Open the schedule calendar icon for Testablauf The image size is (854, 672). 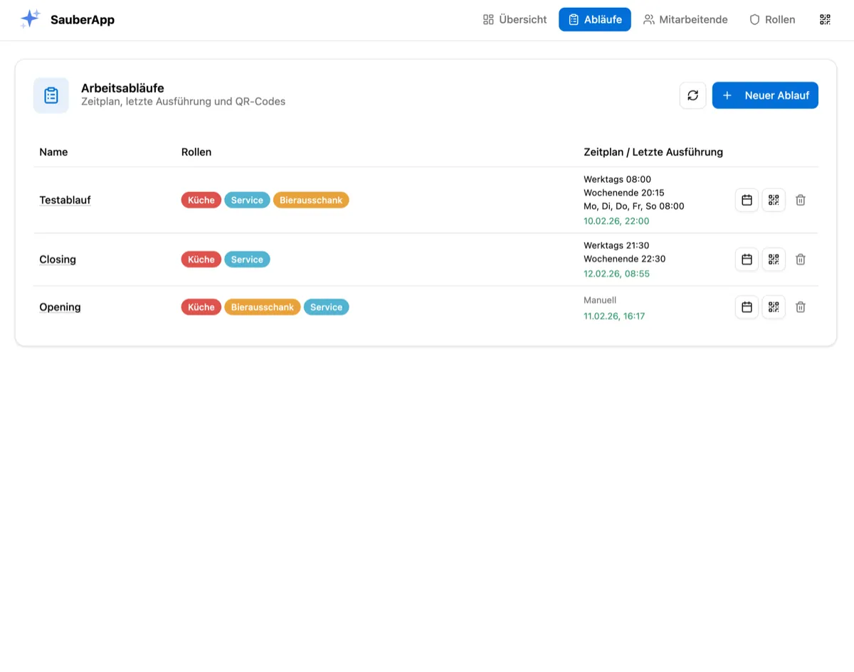tap(746, 200)
